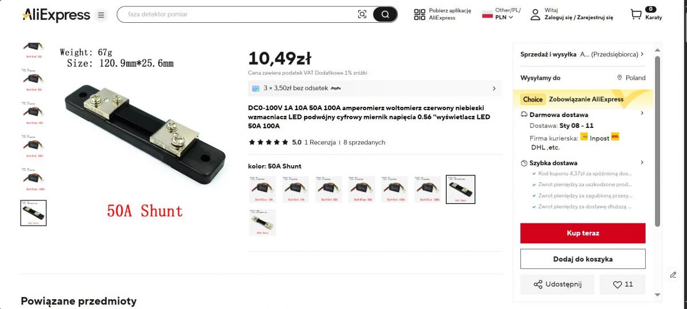Click the floating edit pencil icon
The height and width of the screenshot is (309, 687).
pos(673,275)
